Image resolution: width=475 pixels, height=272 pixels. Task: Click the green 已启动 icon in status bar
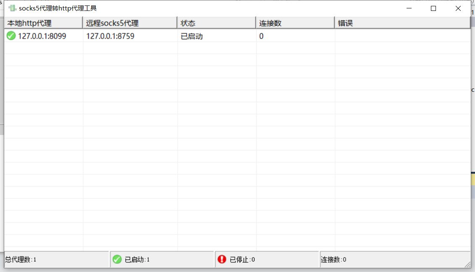tap(117, 259)
